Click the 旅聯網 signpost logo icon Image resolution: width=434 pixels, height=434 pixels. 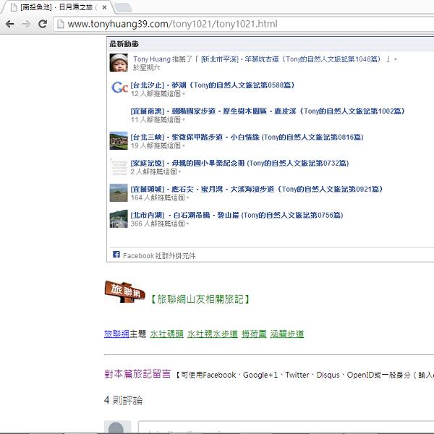pyautogui.click(x=125, y=292)
